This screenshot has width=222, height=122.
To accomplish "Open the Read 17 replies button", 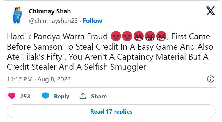I will (x=111, y=111).
